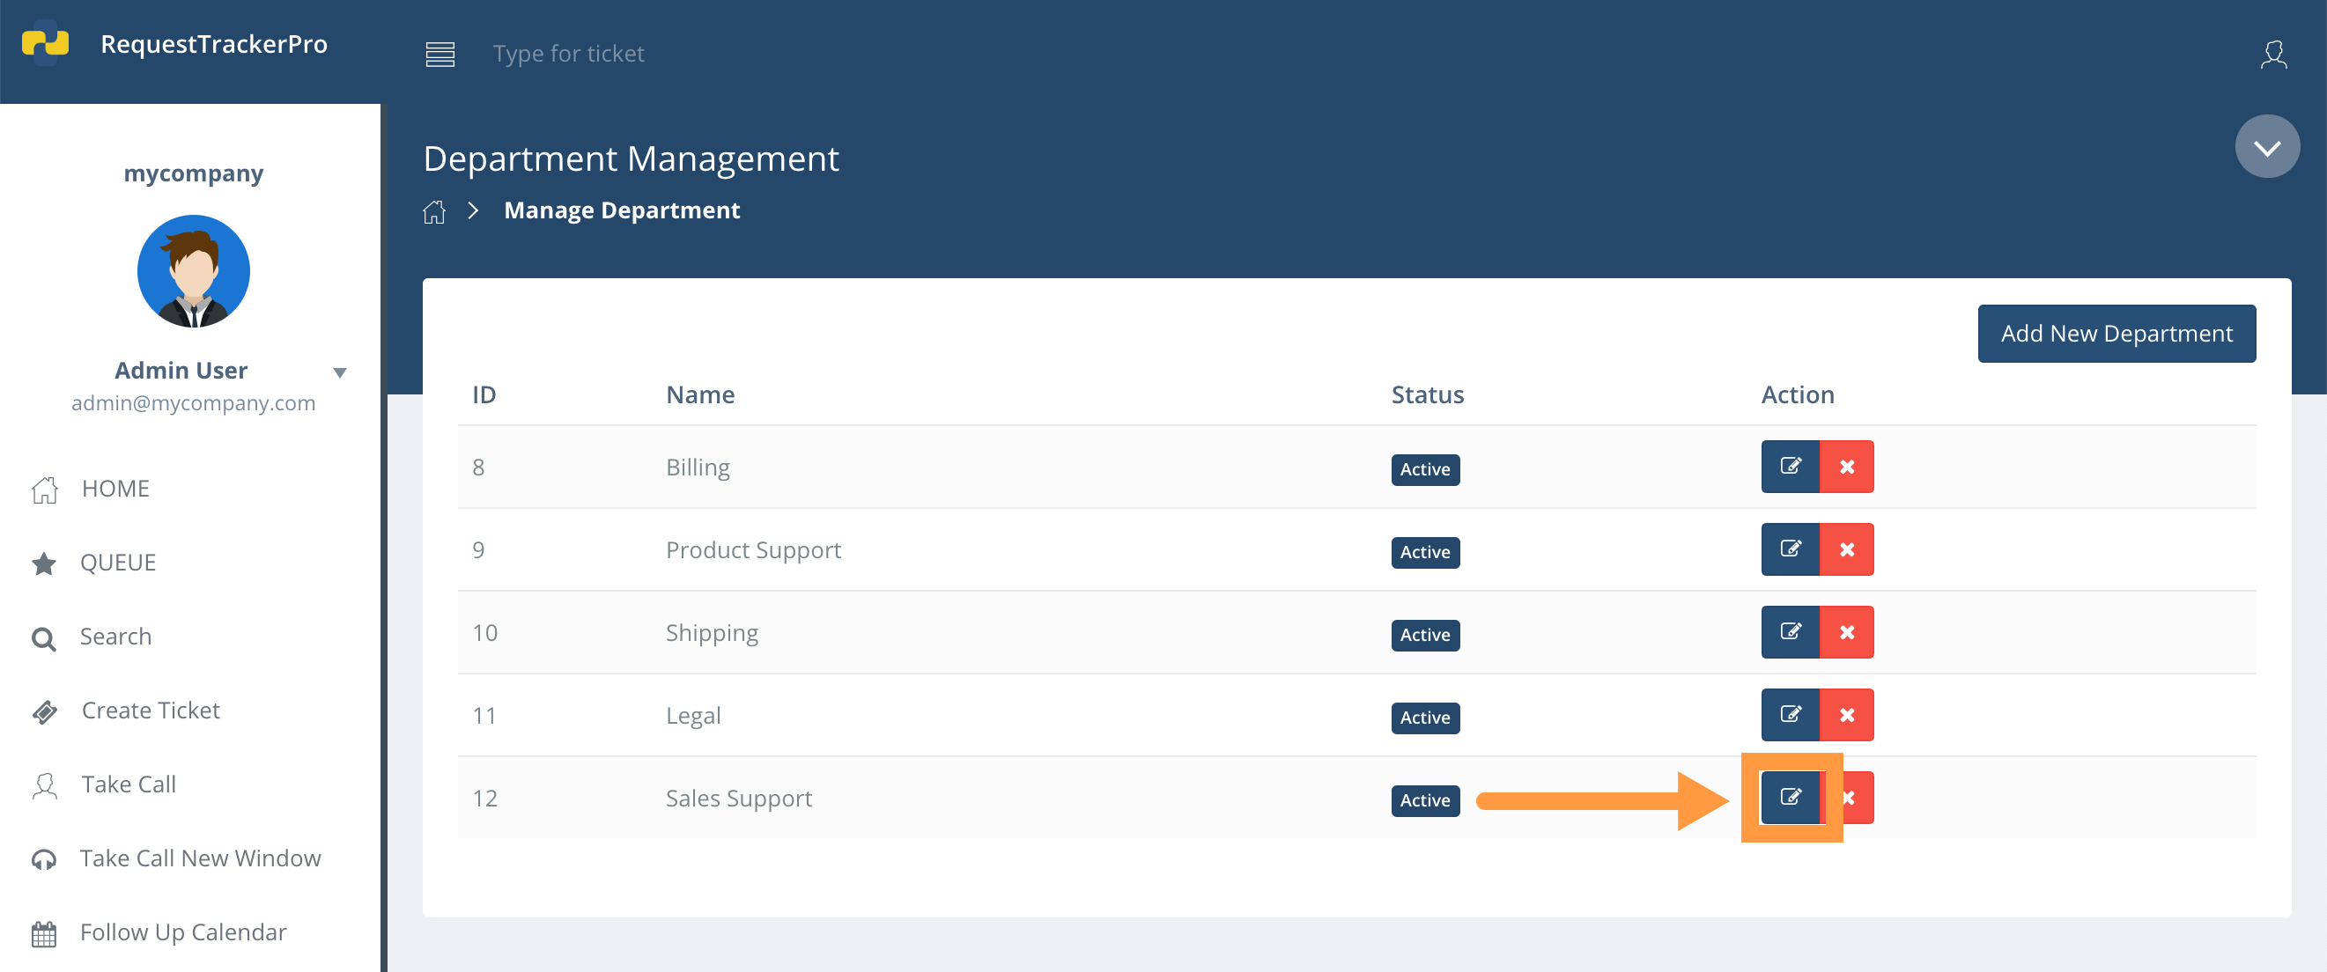This screenshot has height=972, width=2327.
Task: Toggle the Active status badge for Billing
Action: [1424, 470]
